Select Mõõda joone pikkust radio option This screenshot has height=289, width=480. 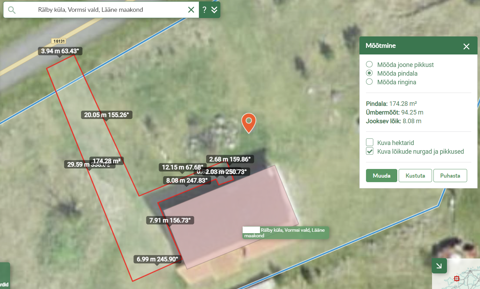click(369, 65)
